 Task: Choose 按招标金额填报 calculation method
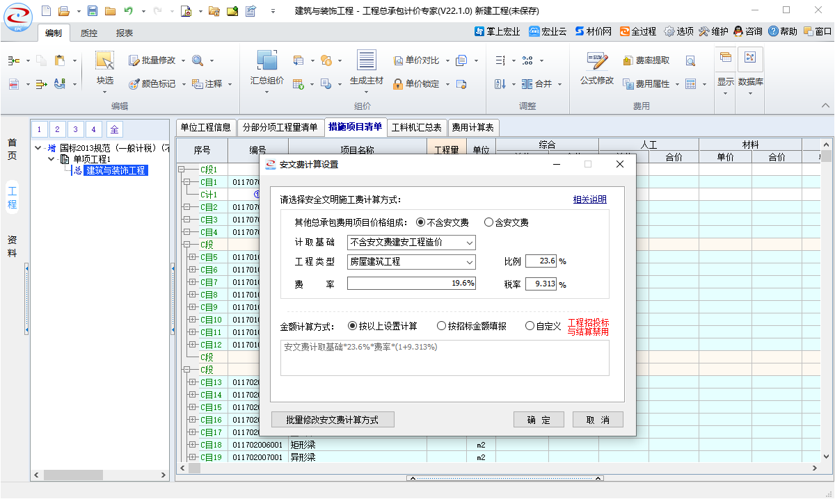441,326
